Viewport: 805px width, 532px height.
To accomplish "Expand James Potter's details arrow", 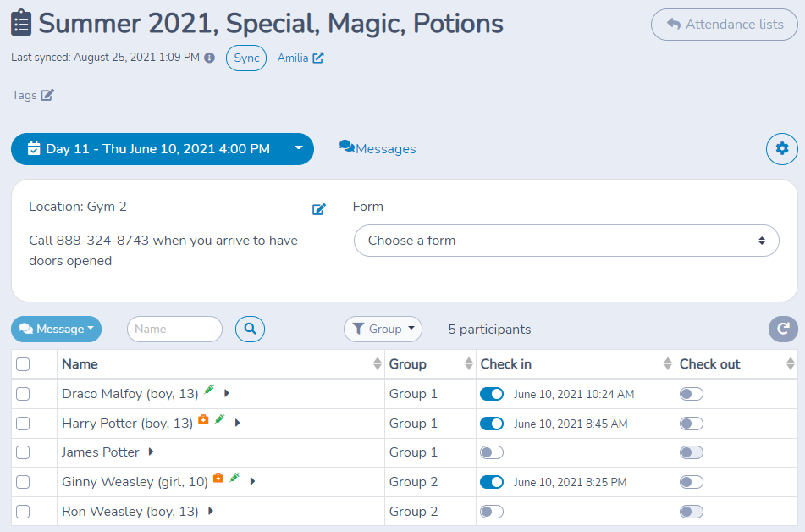I will (x=151, y=452).
